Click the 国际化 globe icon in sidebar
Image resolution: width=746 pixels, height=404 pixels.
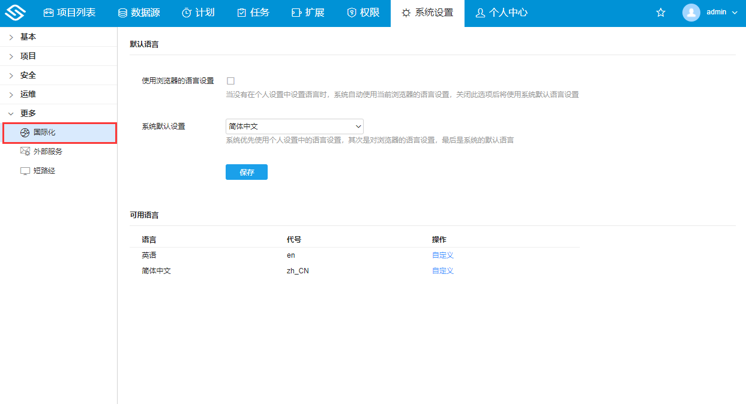pyautogui.click(x=24, y=132)
